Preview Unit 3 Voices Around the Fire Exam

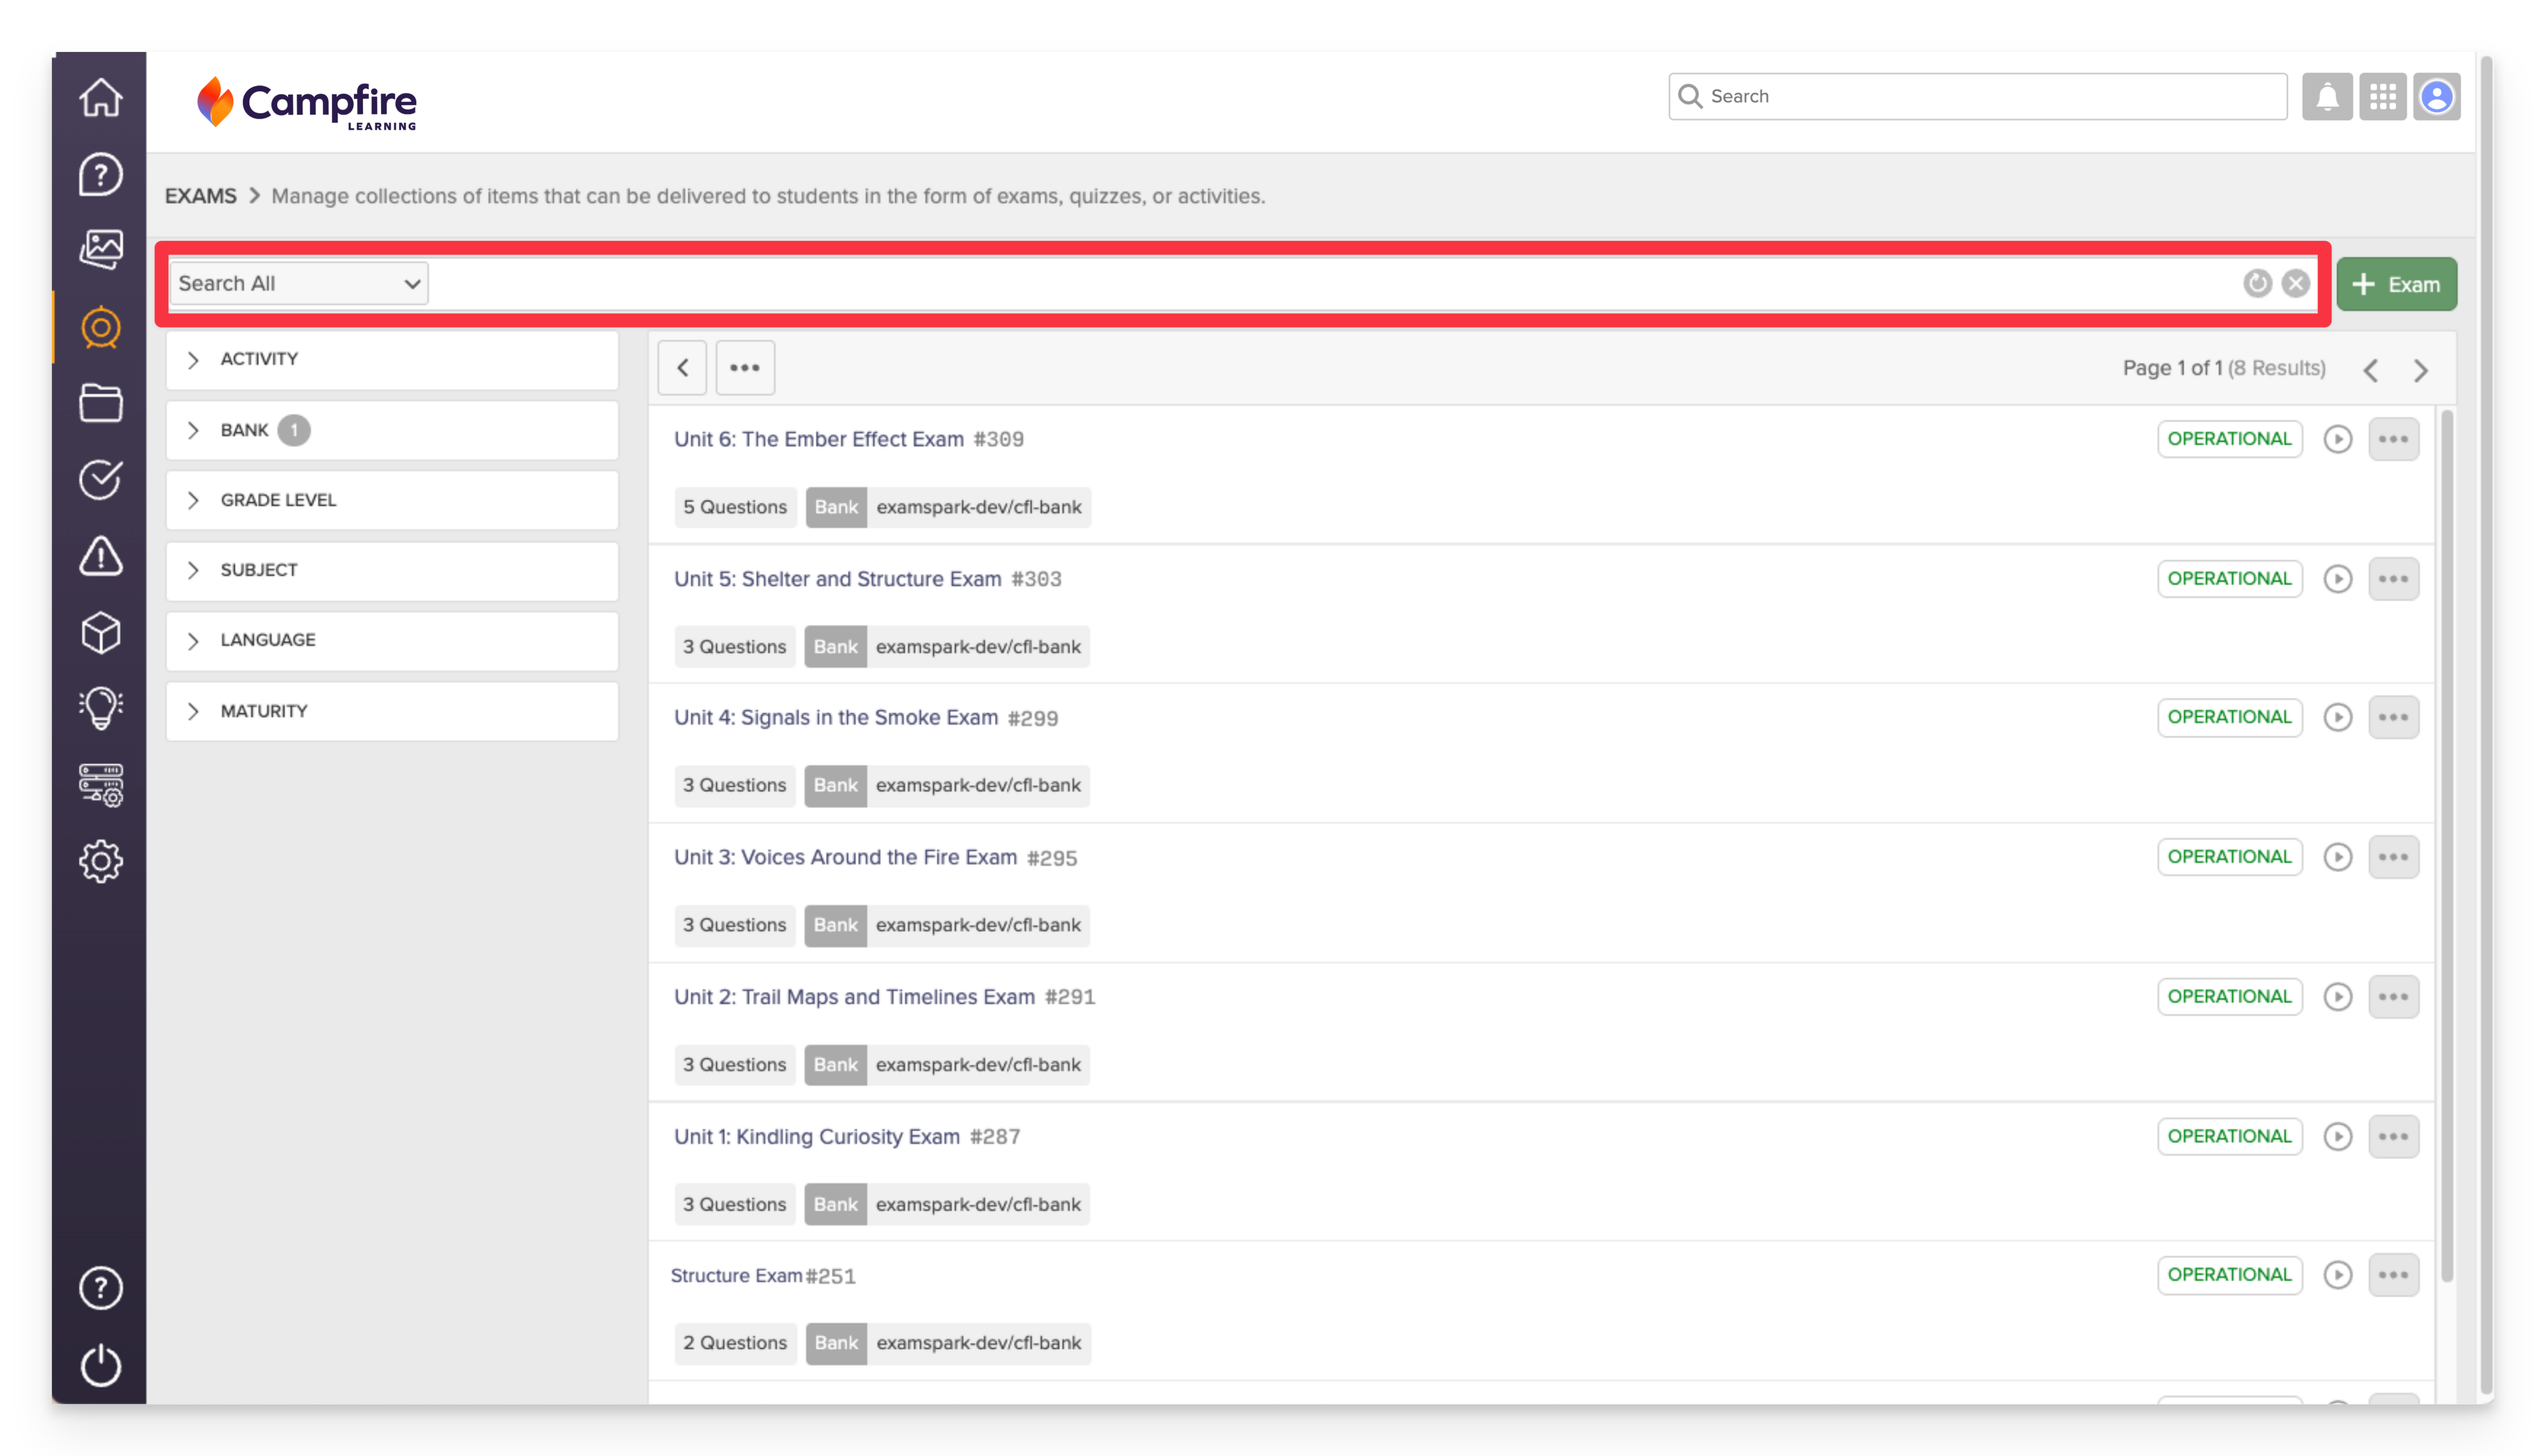tap(2337, 857)
